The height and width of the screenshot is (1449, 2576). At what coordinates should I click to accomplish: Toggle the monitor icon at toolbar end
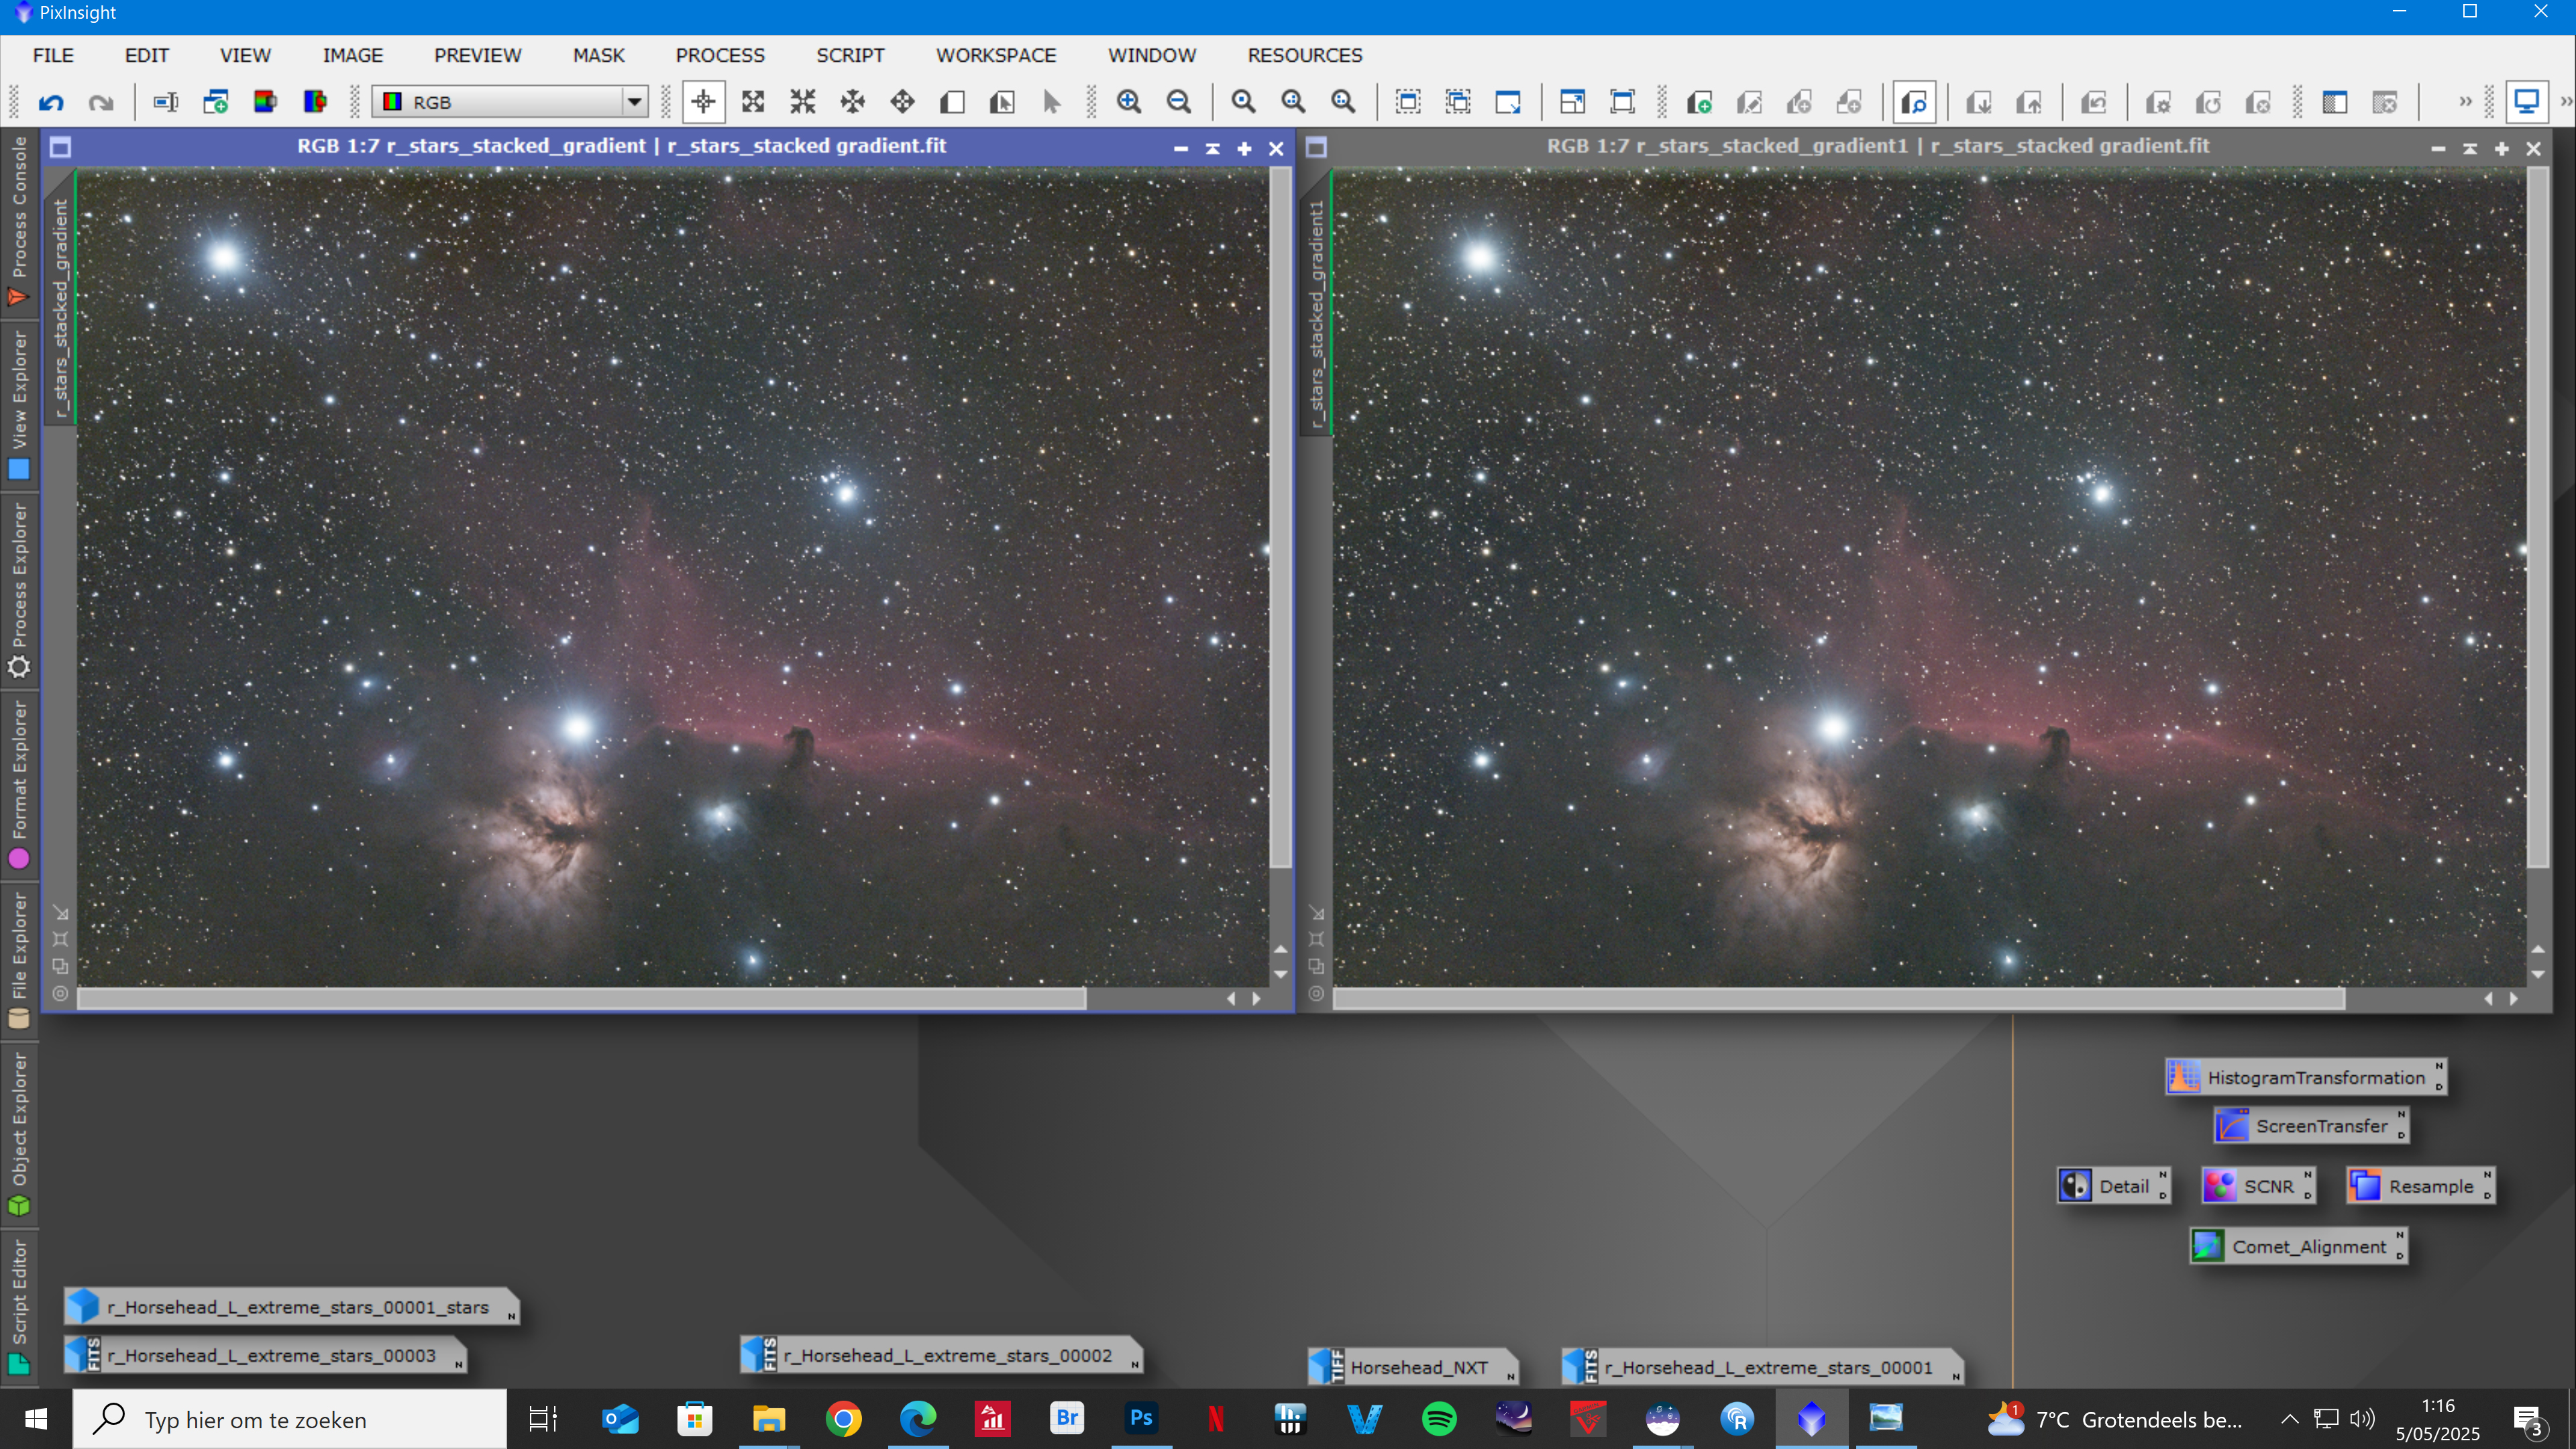pos(2526,102)
